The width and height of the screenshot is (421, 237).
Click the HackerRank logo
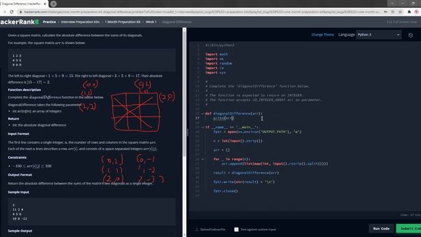tap(19, 22)
